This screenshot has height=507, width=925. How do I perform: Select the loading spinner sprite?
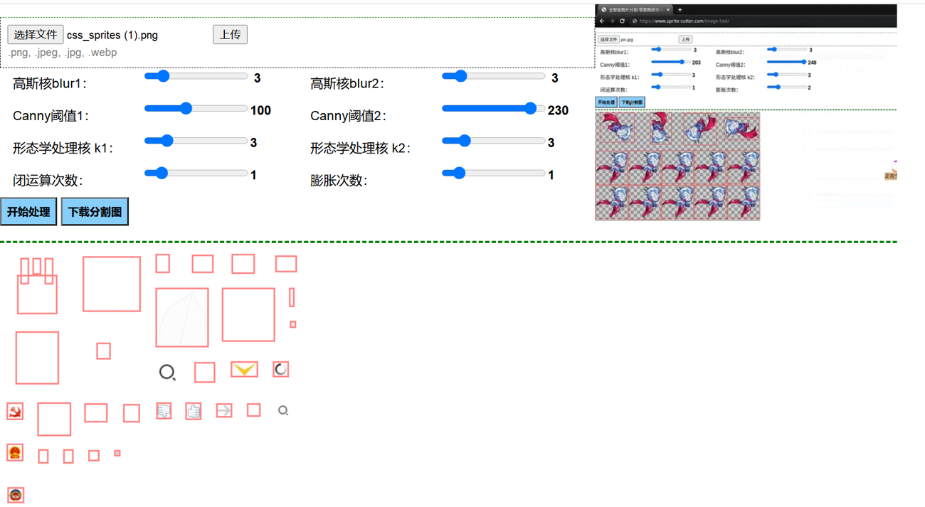[x=280, y=369]
